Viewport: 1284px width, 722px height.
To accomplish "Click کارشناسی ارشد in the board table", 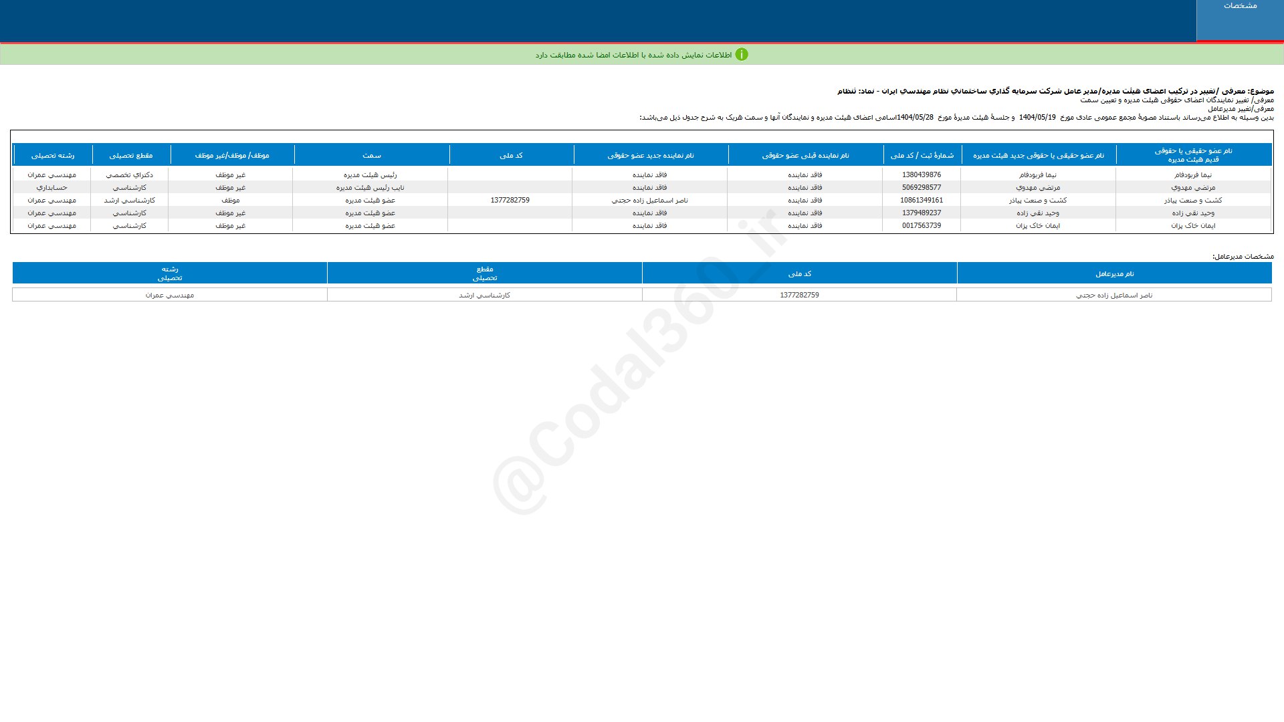I will coord(130,201).
